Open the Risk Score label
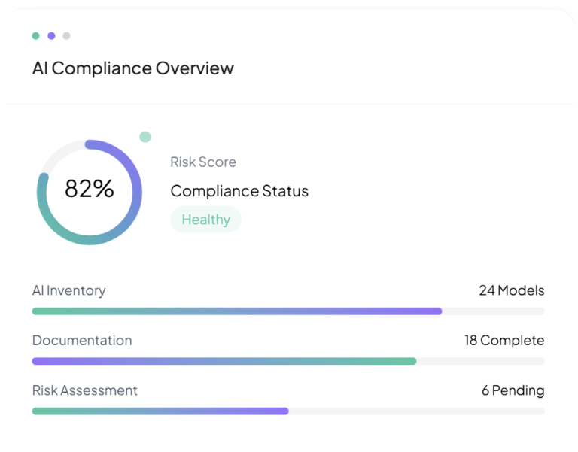 tap(203, 162)
